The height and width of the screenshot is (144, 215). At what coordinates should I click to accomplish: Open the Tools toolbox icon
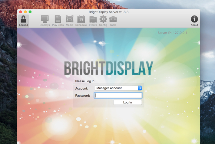click(113, 19)
